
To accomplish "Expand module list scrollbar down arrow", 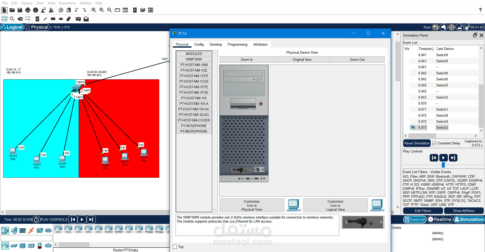I will (x=215, y=209).
